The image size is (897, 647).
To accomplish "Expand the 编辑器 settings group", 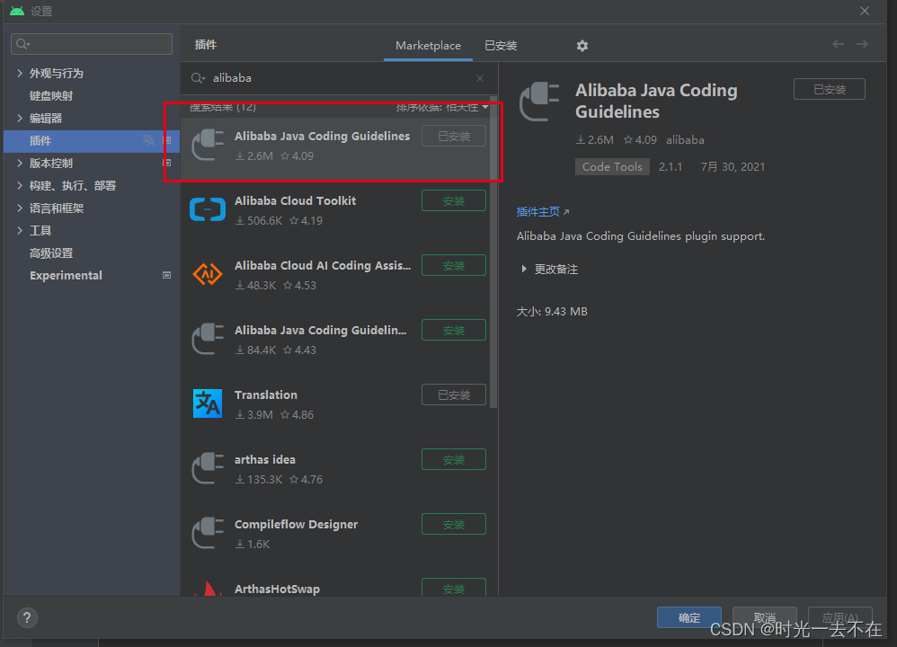I will (x=20, y=118).
